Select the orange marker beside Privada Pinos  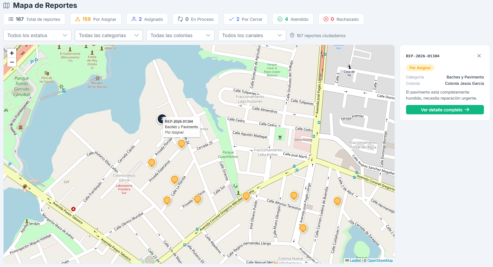198,199
